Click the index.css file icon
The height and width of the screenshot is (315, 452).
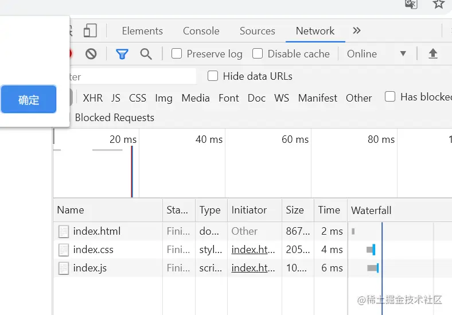click(64, 250)
